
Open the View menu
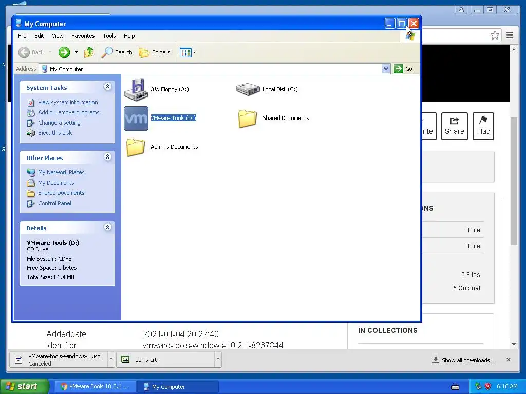coord(58,36)
